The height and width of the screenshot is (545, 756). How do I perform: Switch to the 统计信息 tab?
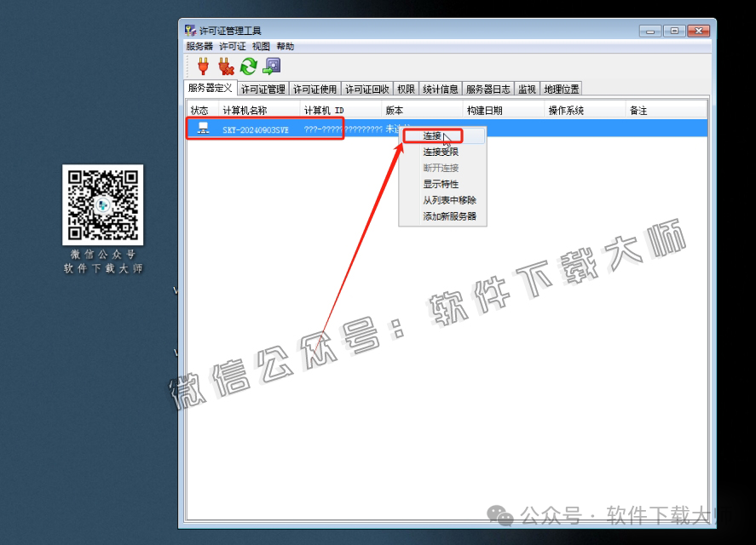[440, 88]
